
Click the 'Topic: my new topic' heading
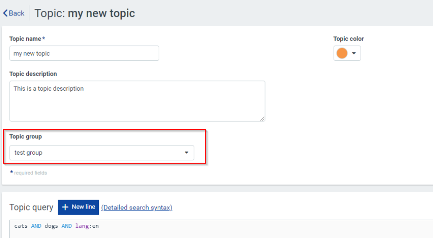(84, 13)
